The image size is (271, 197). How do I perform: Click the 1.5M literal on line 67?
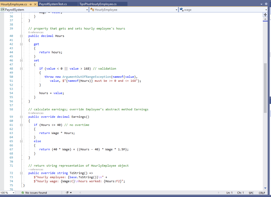pos(122,149)
